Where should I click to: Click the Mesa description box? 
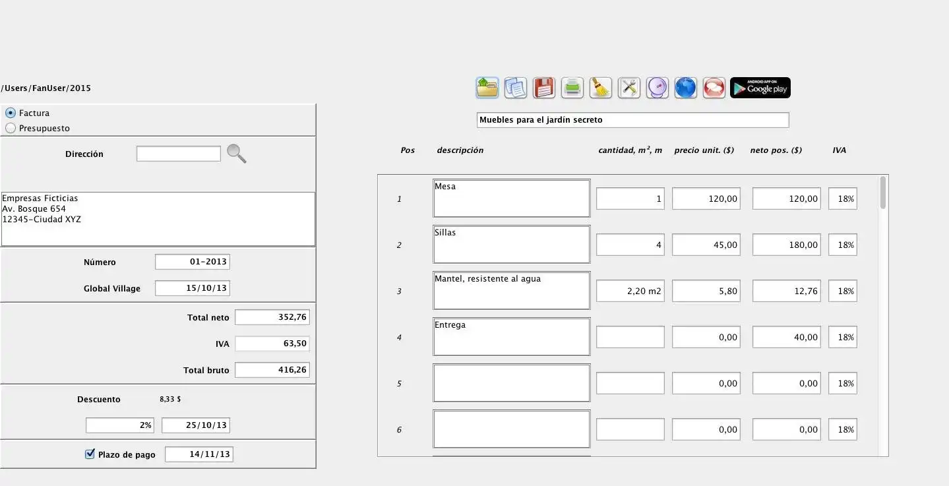coord(512,198)
